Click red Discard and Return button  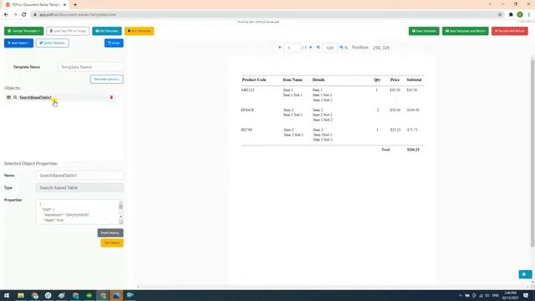510,31
